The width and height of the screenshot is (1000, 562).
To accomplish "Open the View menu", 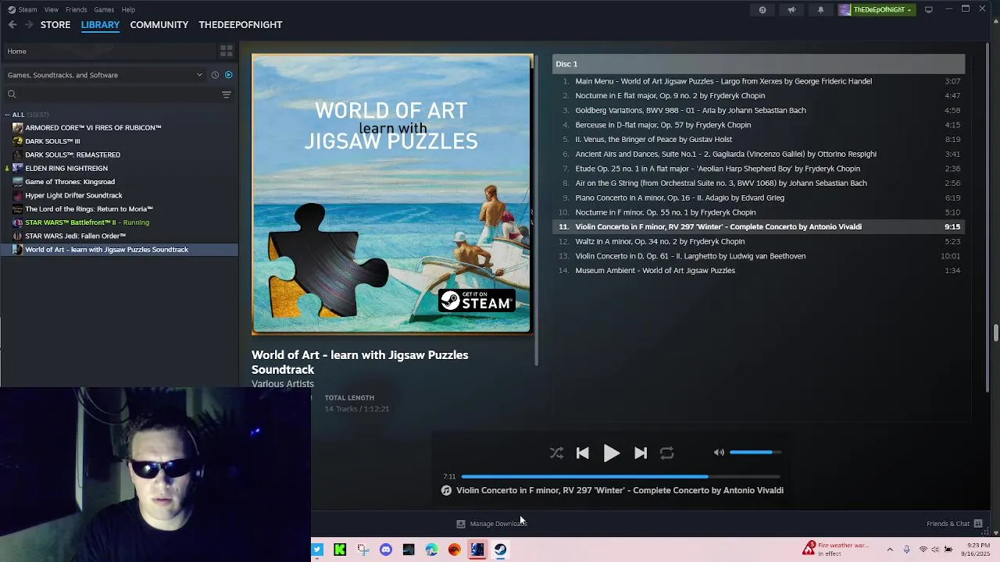I will pyautogui.click(x=51, y=9).
